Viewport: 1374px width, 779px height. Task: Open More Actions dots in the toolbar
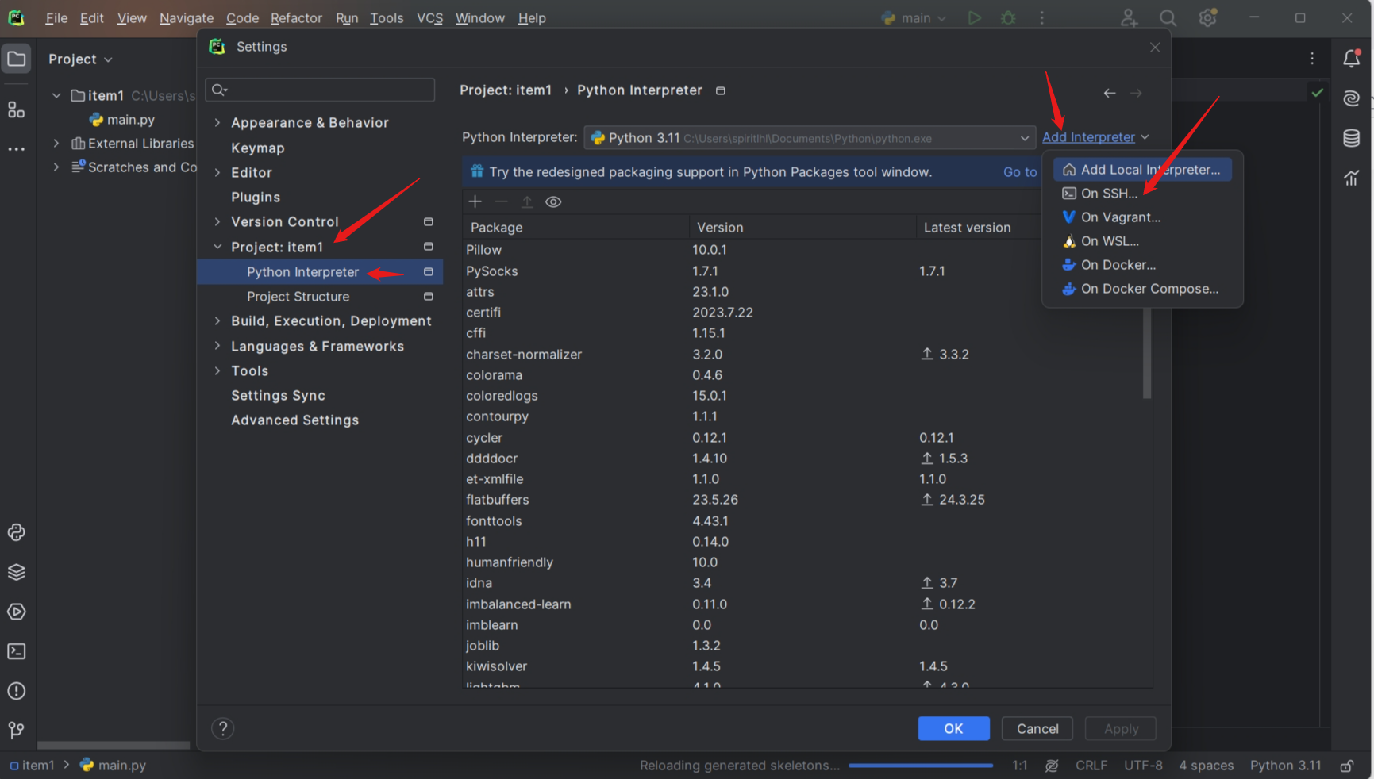click(1042, 17)
